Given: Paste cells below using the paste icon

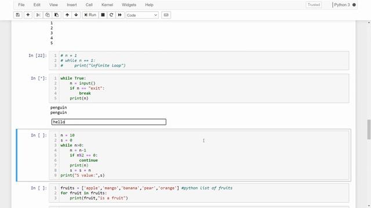Looking at the screenshot, I should (x=57, y=15).
